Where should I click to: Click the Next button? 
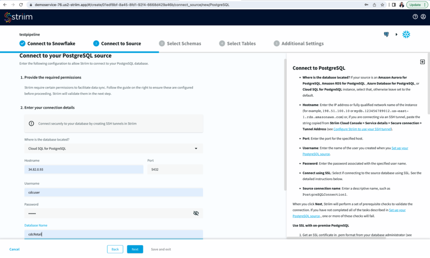click(135, 249)
